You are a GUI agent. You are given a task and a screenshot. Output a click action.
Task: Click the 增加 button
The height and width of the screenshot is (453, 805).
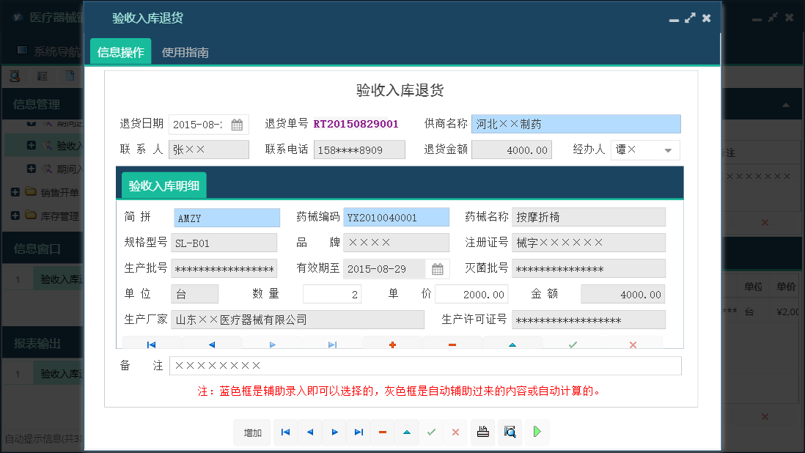pyautogui.click(x=252, y=432)
